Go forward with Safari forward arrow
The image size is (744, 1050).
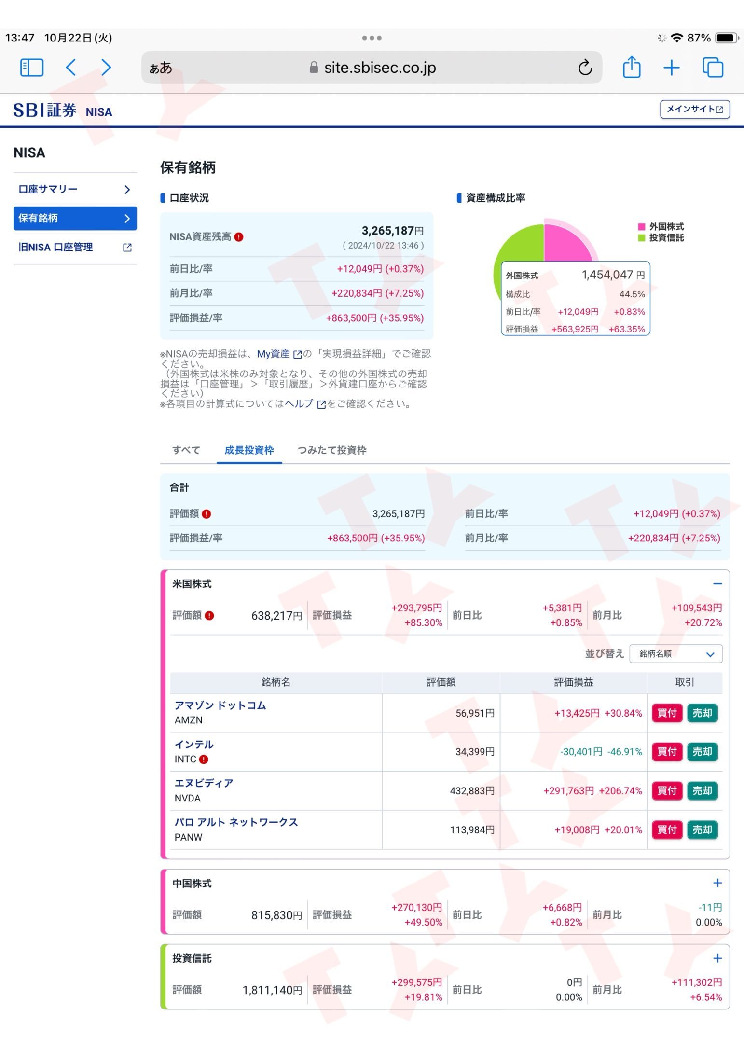(106, 68)
